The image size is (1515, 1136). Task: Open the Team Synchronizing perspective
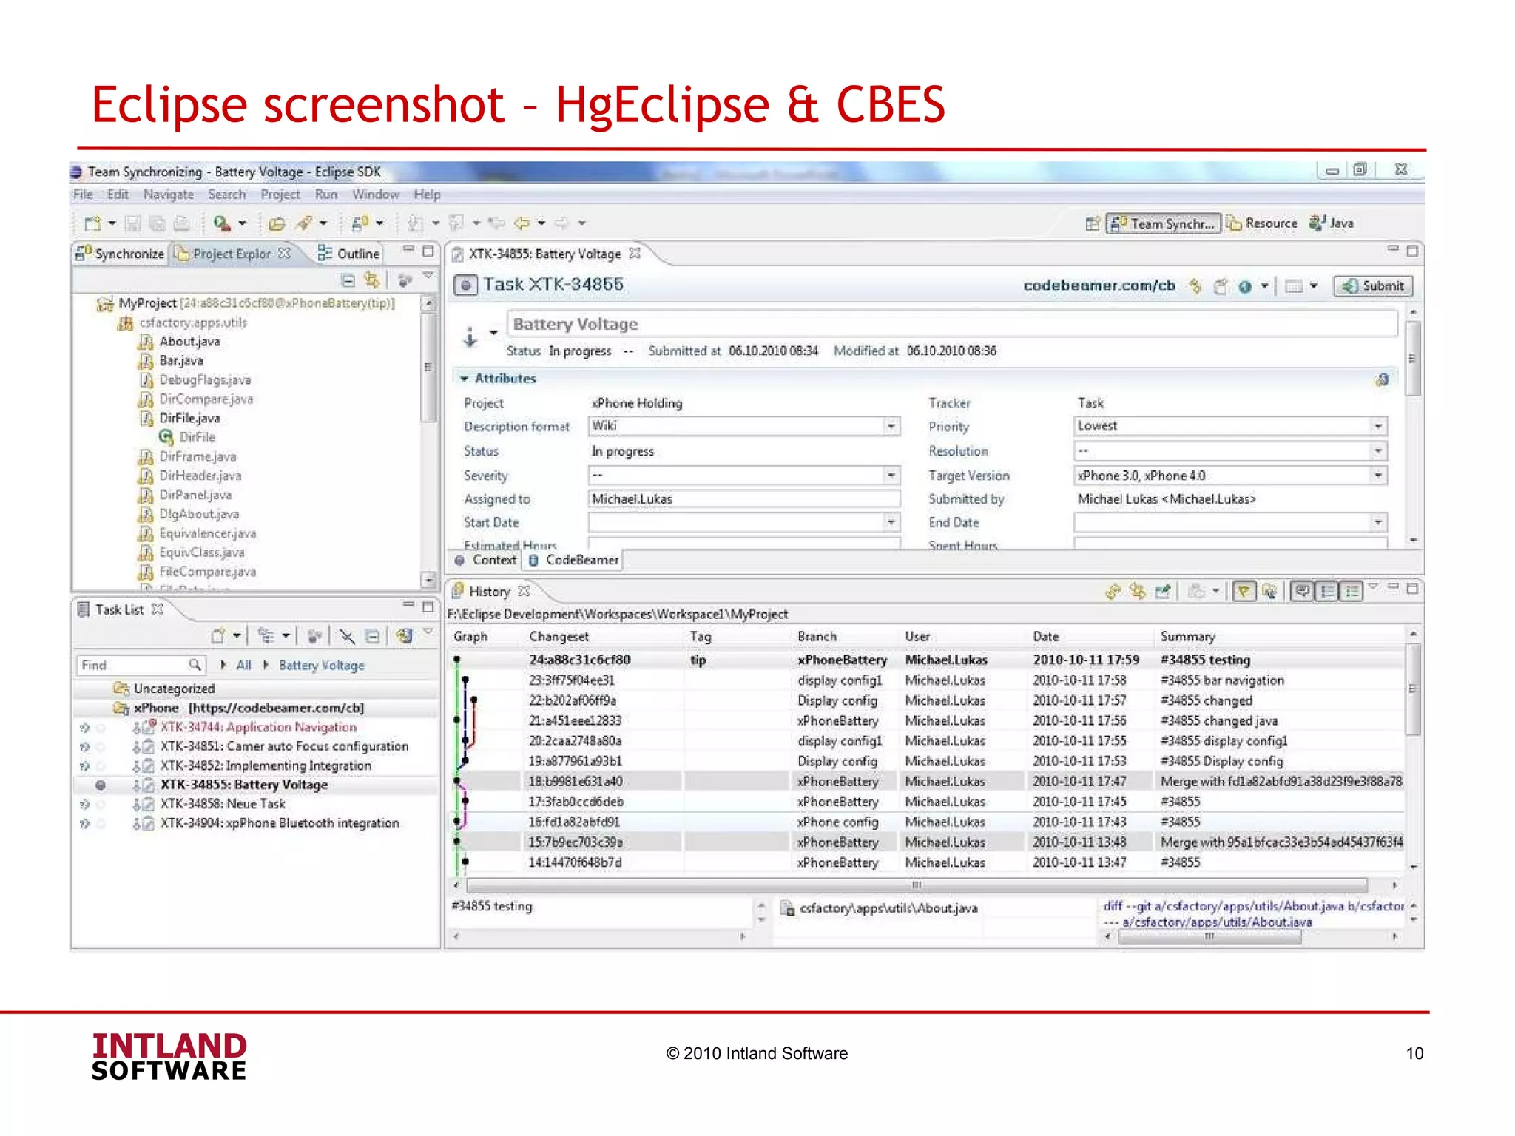[1163, 223]
